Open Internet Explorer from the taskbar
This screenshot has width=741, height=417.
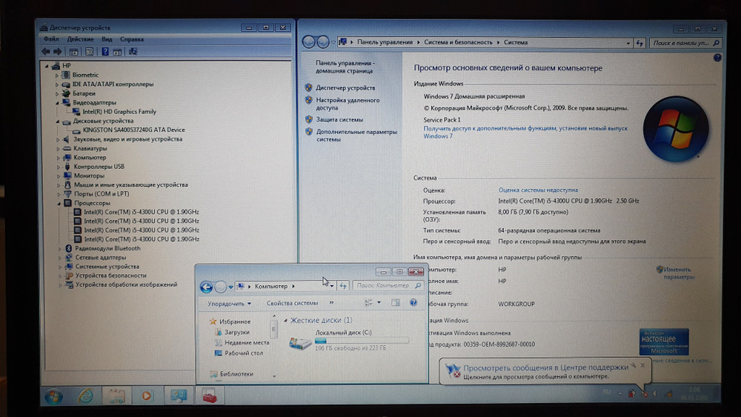point(85,396)
